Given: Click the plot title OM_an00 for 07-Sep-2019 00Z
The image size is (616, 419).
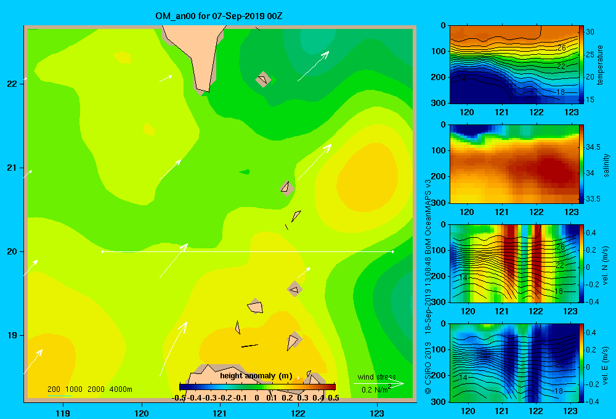Looking at the screenshot, I should pos(219,16).
